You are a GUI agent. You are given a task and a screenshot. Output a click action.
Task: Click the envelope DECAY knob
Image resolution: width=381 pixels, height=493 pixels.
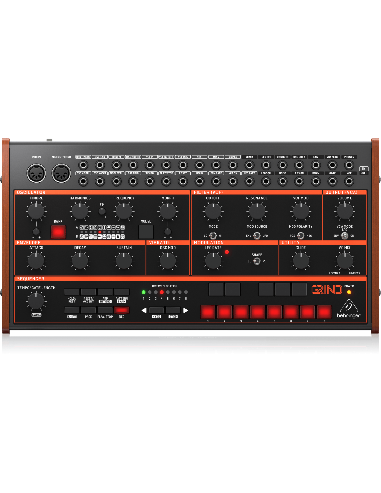80,261
